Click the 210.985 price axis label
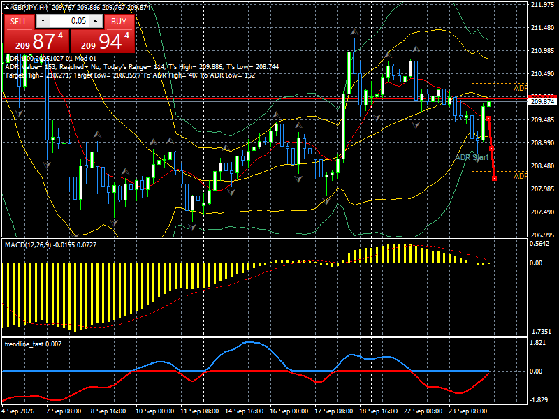The image size is (559, 419). [542, 51]
